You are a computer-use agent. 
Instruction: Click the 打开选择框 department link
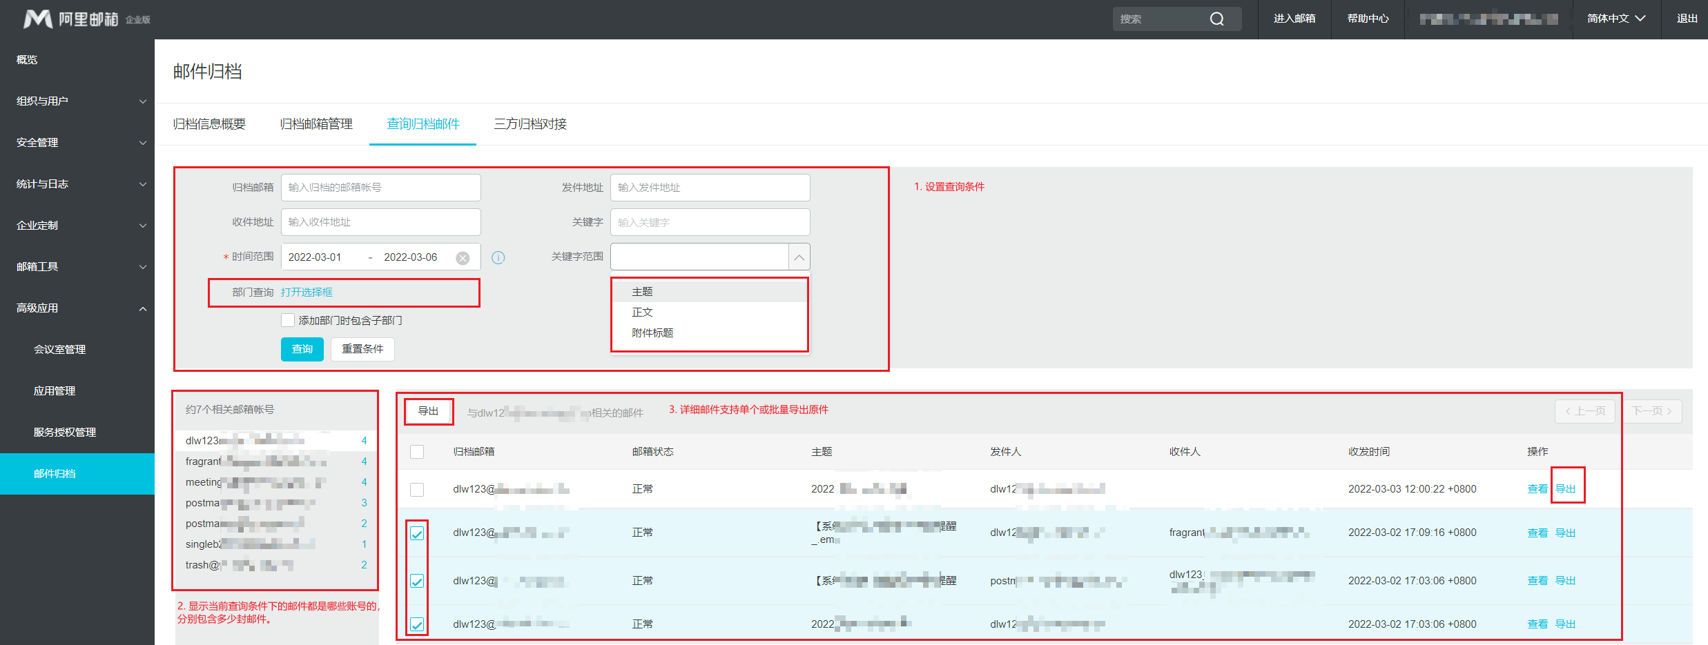coord(307,292)
